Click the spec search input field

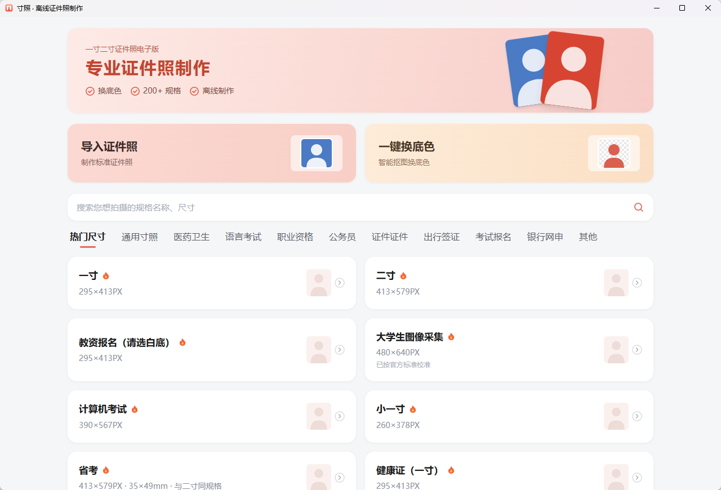(x=360, y=207)
